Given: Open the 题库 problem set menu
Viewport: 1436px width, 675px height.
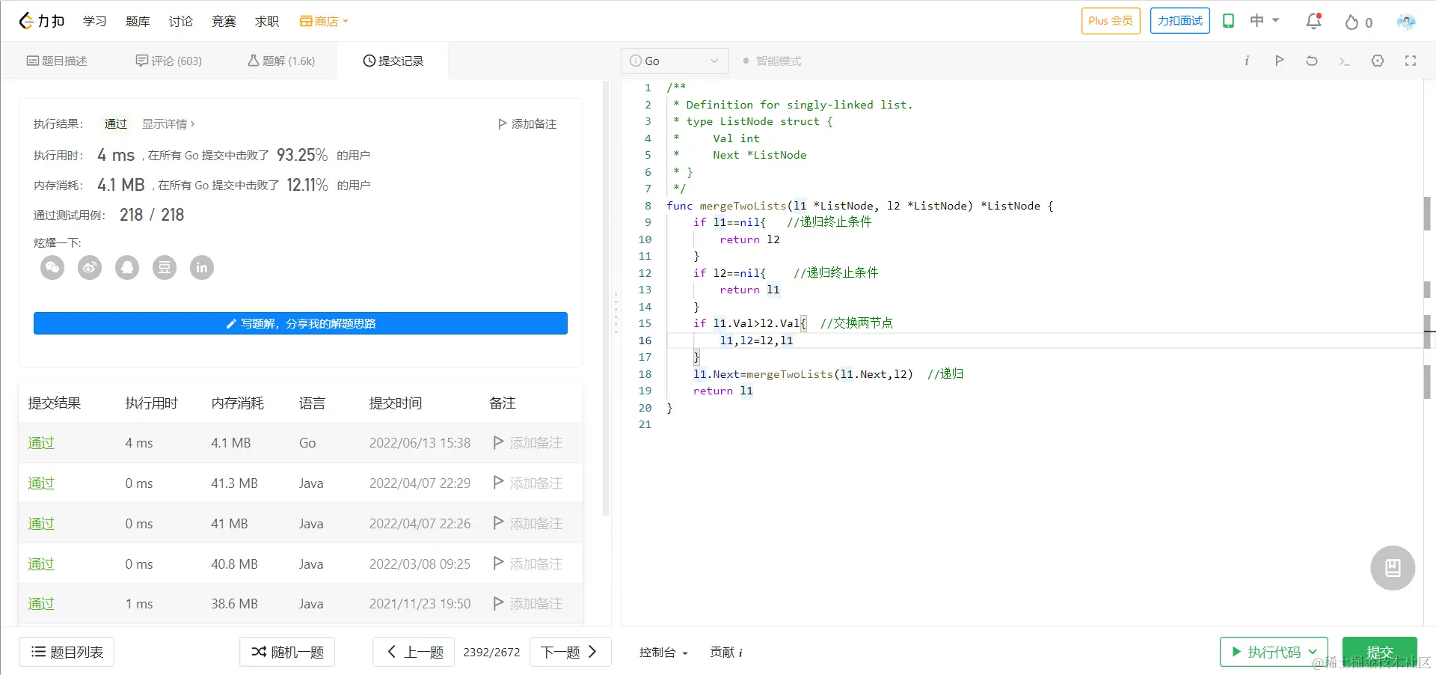Looking at the screenshot, I should (138, 22).
